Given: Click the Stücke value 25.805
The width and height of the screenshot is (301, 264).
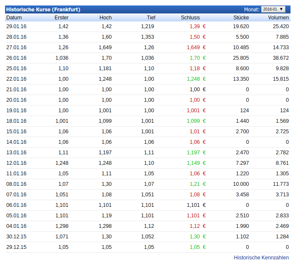Looking at the screenshot, I should [x=241, y=58].
